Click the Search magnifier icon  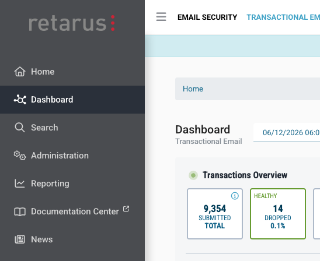20,128
